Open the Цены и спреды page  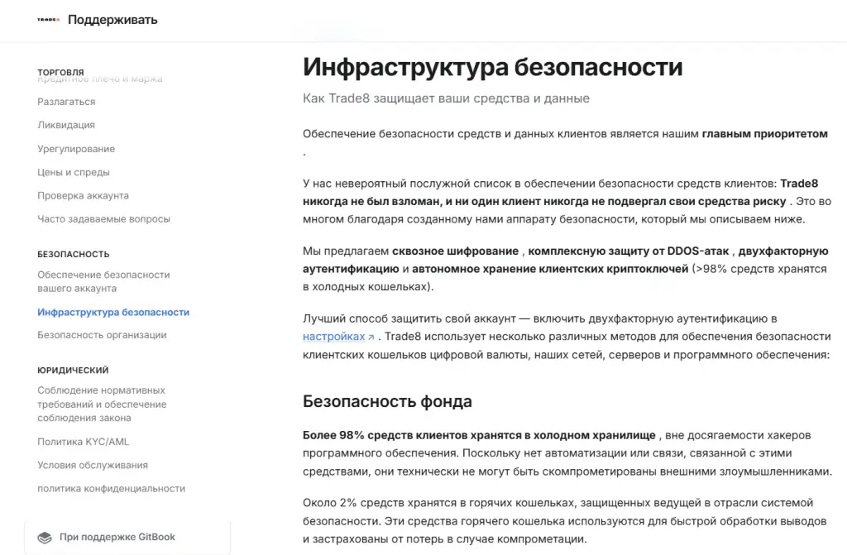tap(74, 172)
